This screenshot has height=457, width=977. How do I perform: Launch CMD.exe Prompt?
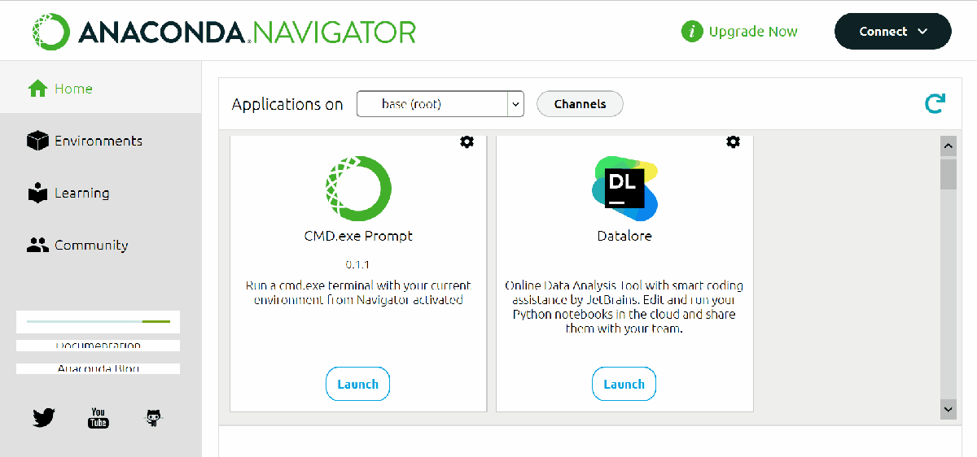click(x=357, y=384)
